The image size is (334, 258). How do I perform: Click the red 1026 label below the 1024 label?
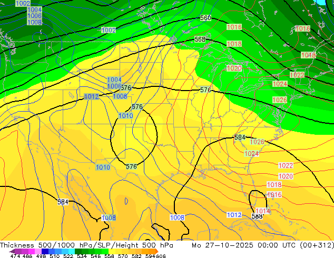pyautogui.click(x=280, y=100)
